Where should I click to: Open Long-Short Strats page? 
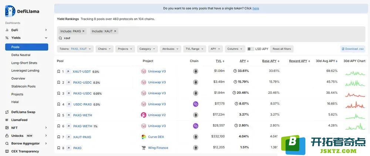[x=24, y=63]
